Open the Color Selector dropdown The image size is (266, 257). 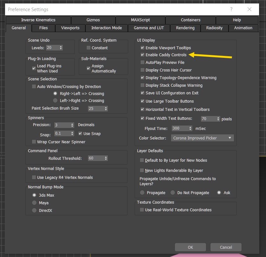[x=203, y=138]
